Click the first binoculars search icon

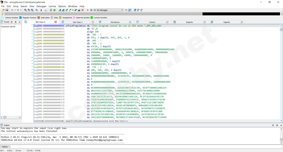pyautogui.click(x=26, y=10)
